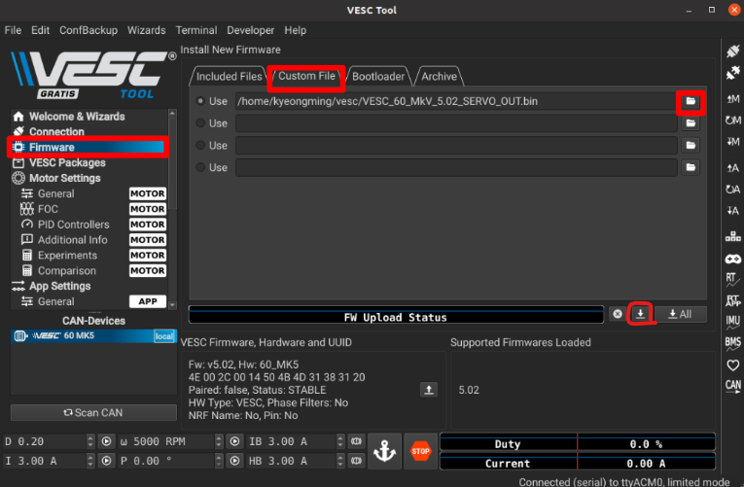The width and height of the screenshot is (744, 487).
Task: Select VESC 60 MK5 local CAN device
Action: pyautogui.click(x=93, y=335)
